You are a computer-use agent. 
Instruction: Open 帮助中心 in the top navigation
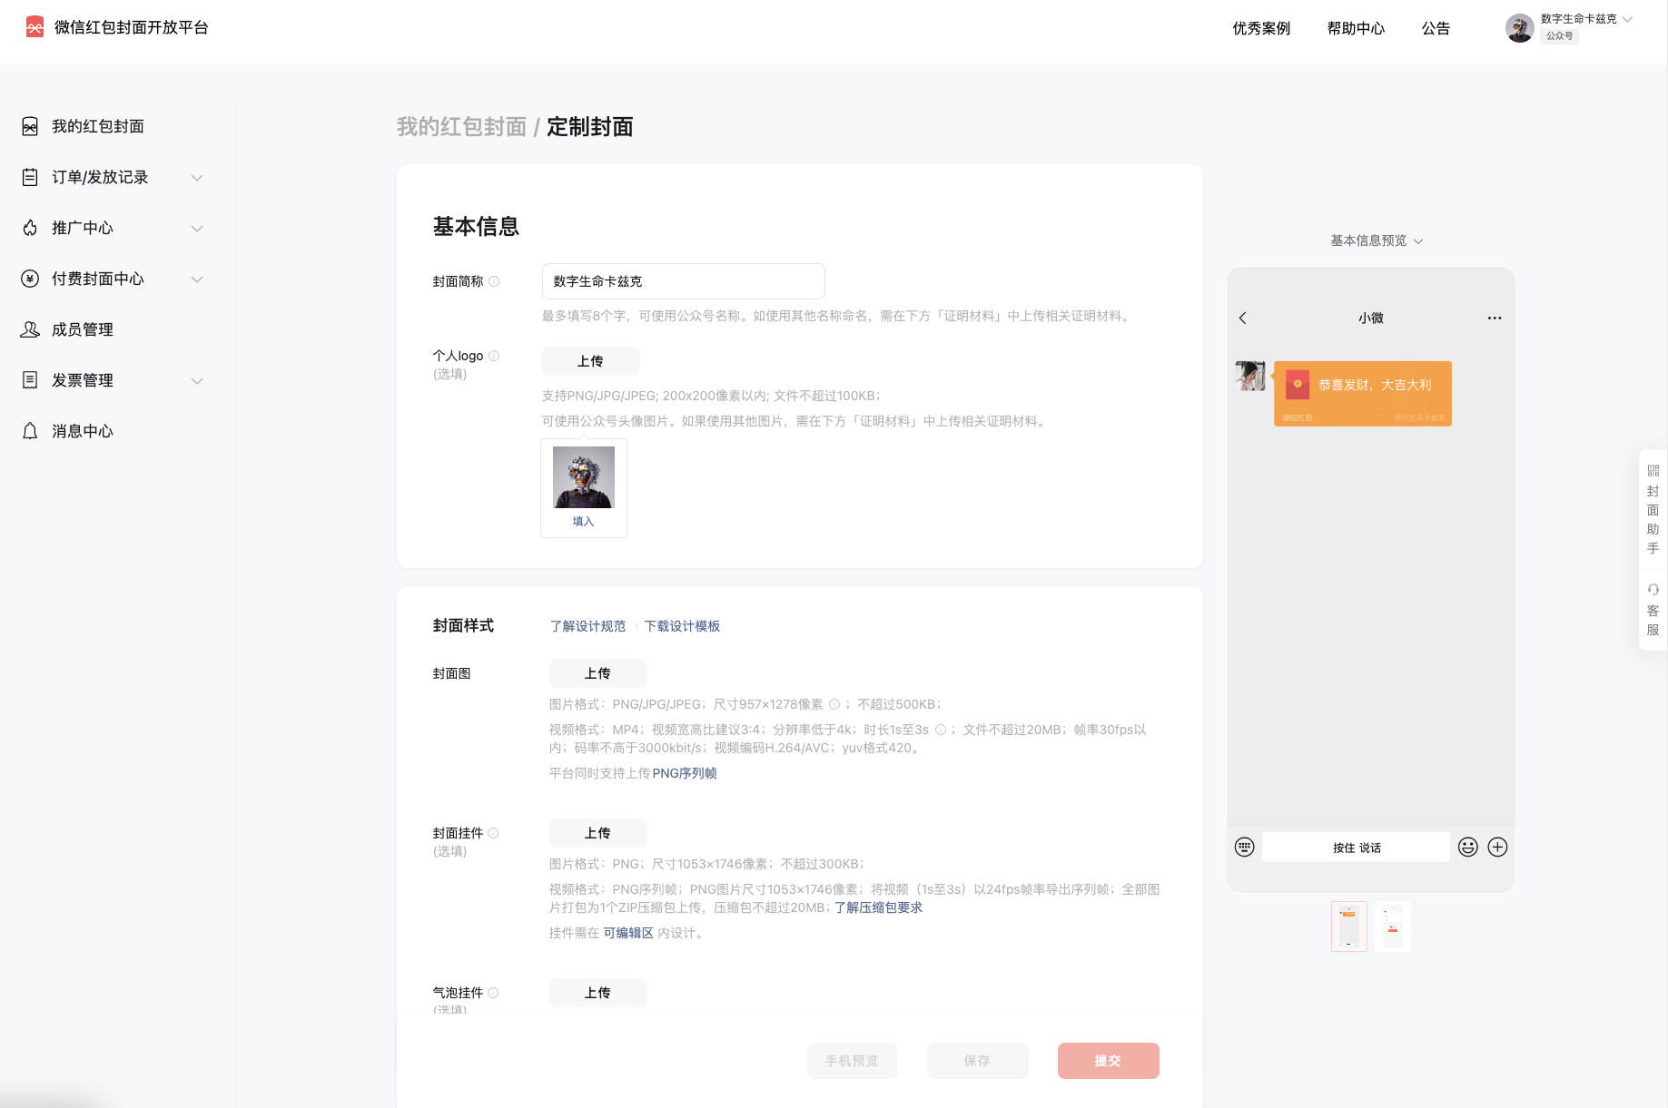coord(1355,28)
